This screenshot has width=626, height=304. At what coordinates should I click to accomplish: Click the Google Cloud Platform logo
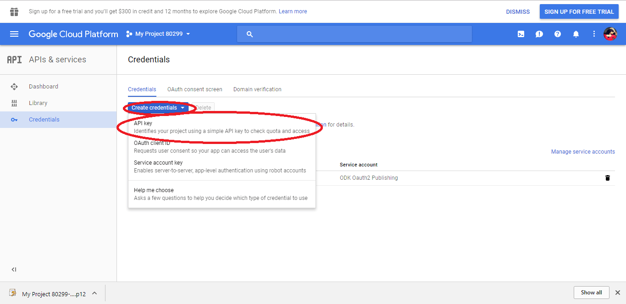click(x=73, y=34)
